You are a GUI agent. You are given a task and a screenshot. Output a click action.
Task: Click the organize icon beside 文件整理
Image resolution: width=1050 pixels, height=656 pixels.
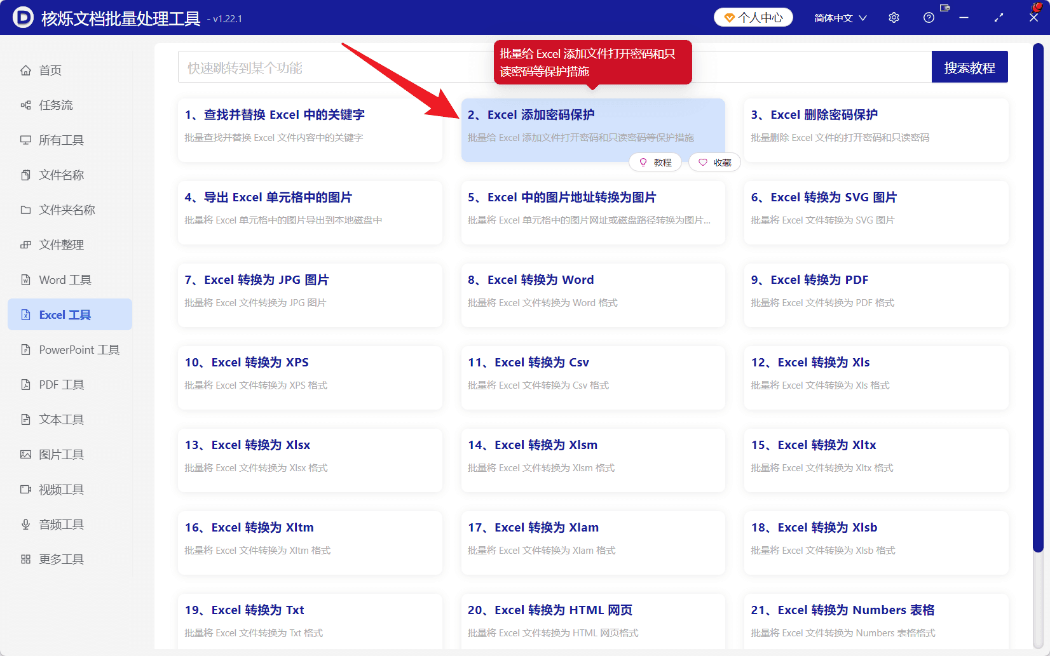coord(25,245)
